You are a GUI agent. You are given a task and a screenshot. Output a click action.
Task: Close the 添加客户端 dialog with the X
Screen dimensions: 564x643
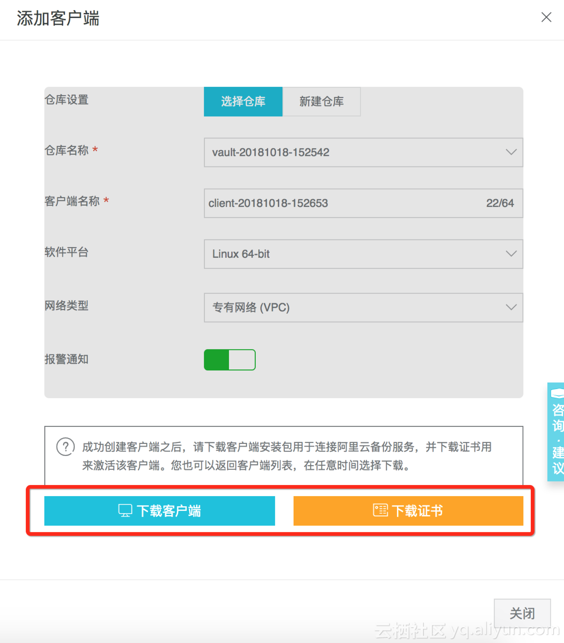click(x=546, y=17)
